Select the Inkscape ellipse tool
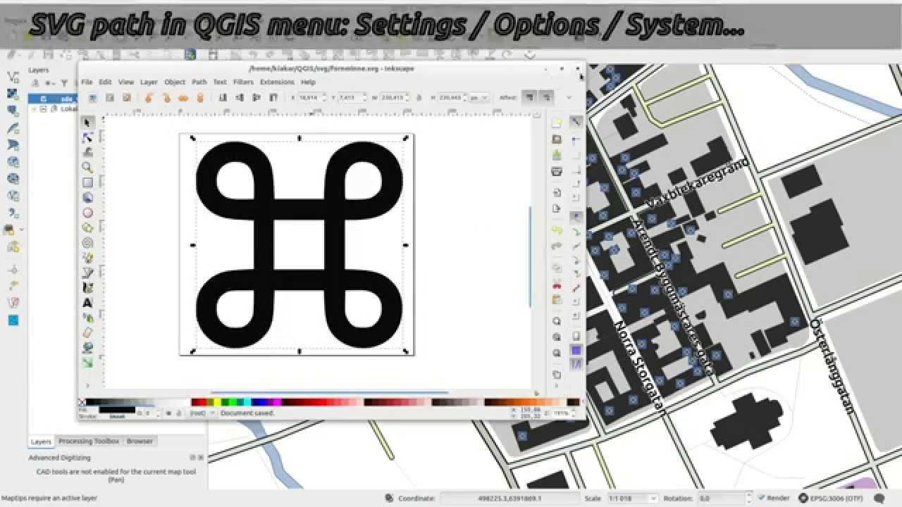The image size is (902, 507). coord(87,213)
